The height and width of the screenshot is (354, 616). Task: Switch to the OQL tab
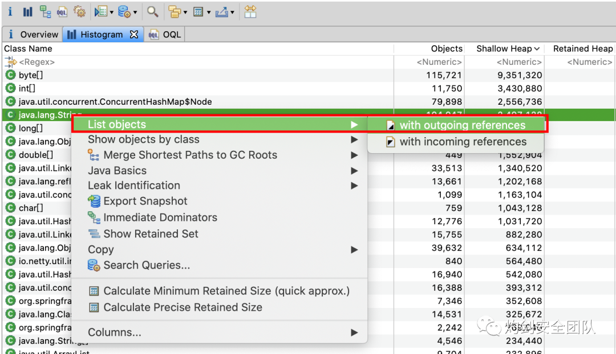tap(164, 35)
